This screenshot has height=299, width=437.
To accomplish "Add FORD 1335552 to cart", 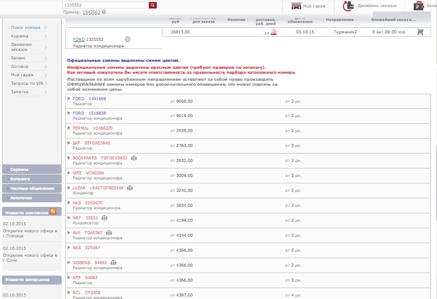I will 420,32.
